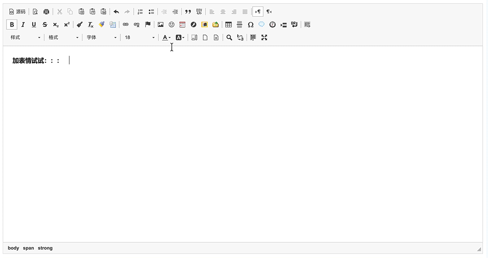The image size is (488, 258).
Task: Insert special character with Omega icon
Action: point(251,25)
